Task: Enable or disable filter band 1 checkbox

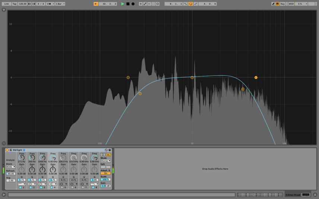Action: tap(20, 187)
